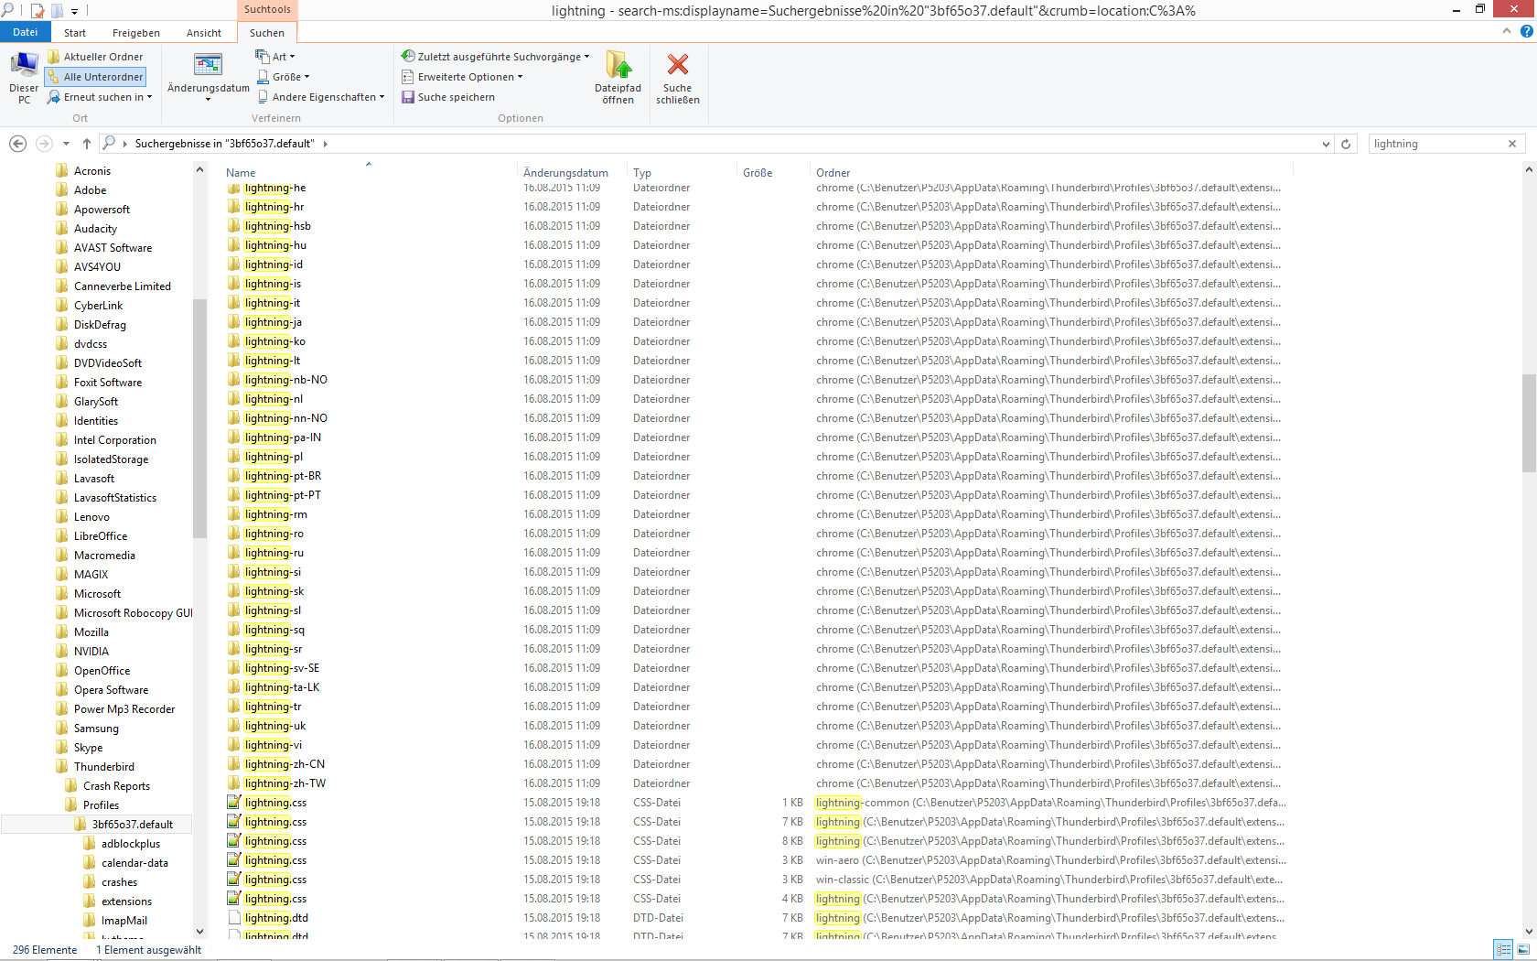Select Aktueller Ordner search scope
Image resolution: width=1537 pixels, height=961 pixels.
tap(96, 57)
